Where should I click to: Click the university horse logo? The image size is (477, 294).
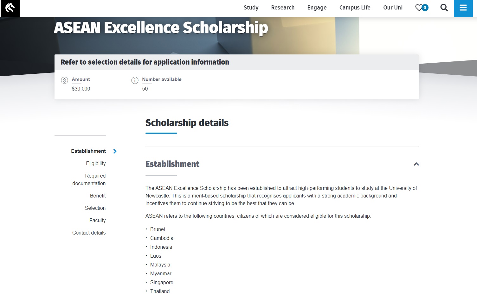tap(10, 8)
